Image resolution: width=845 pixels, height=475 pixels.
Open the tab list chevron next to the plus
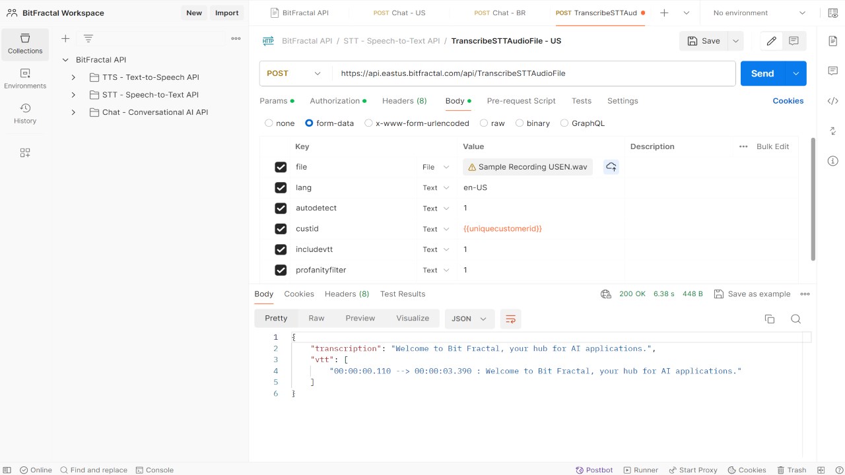[x=687, y=13]
